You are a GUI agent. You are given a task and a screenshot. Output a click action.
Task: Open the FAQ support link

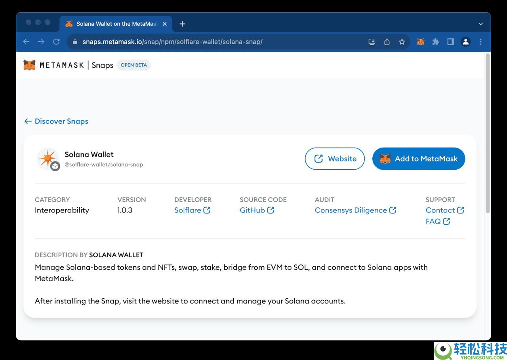(438, 222)
